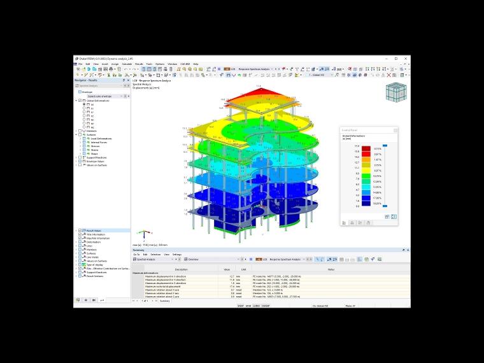Collapse the Global Deformations tree node
This screenshot has width=484, height=363.
pyautogui.click(x=76, y=101)
